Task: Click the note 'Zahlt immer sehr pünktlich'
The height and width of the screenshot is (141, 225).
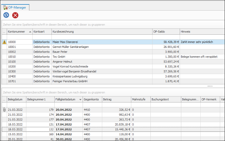Action: (x=197, y=42)
